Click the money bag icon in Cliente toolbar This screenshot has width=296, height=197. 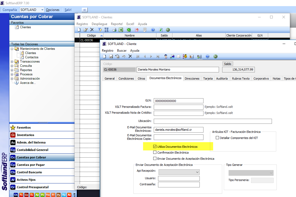coord(185,56)
